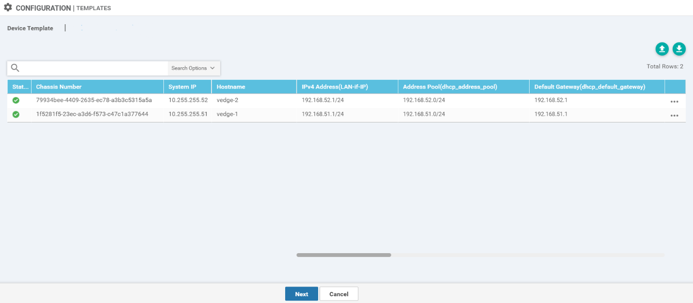Click the magnifier search icon
693x303 pixels.
15,68
